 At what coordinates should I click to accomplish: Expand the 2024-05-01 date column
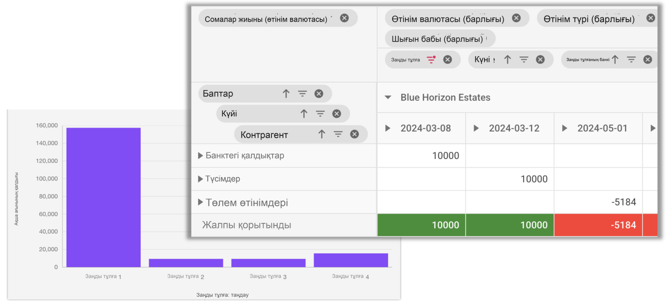click(564, 128)
